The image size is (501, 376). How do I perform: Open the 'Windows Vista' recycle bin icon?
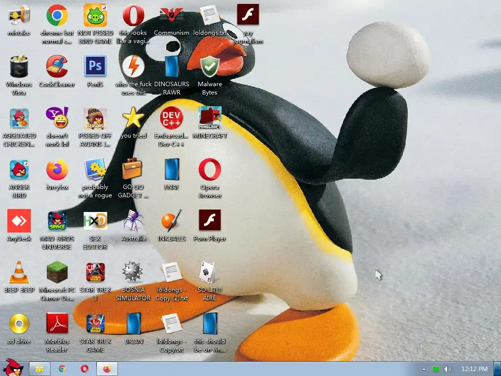coord(19,67)
